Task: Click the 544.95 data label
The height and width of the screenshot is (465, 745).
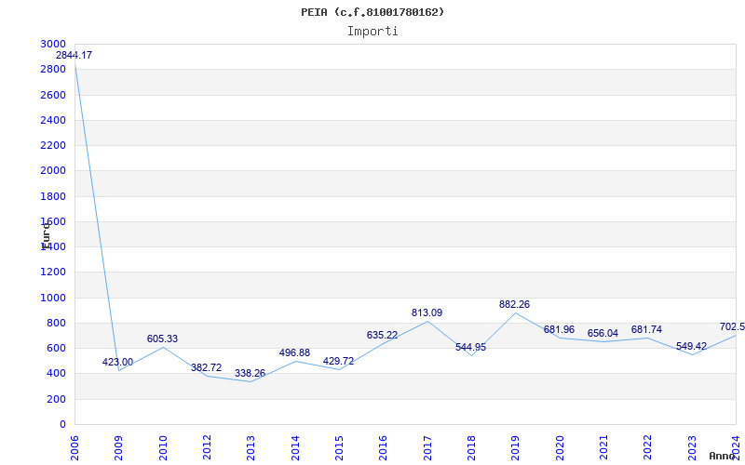Action: 471,347
